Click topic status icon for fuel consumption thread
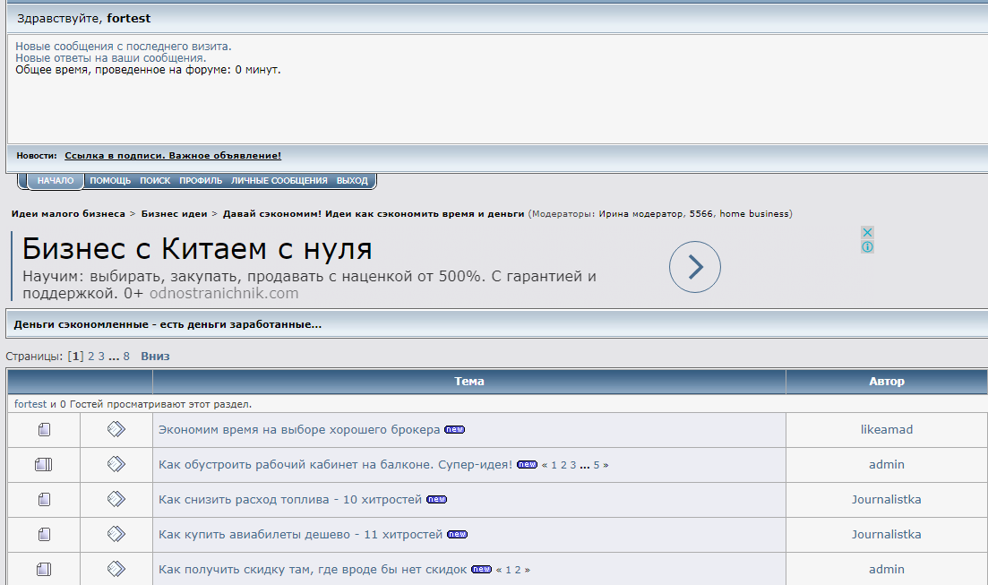This screenshot has height=585, width=988. 44,500
